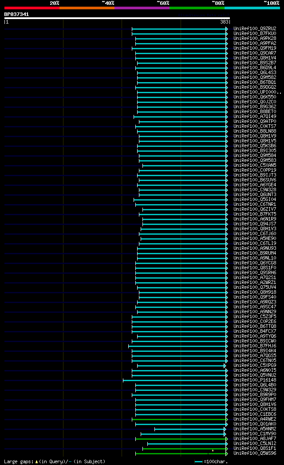The width and height of the screenshot is (284, 465).
Task: Open hit UniRef100_Q9FM19
Action: click(255, 48)
